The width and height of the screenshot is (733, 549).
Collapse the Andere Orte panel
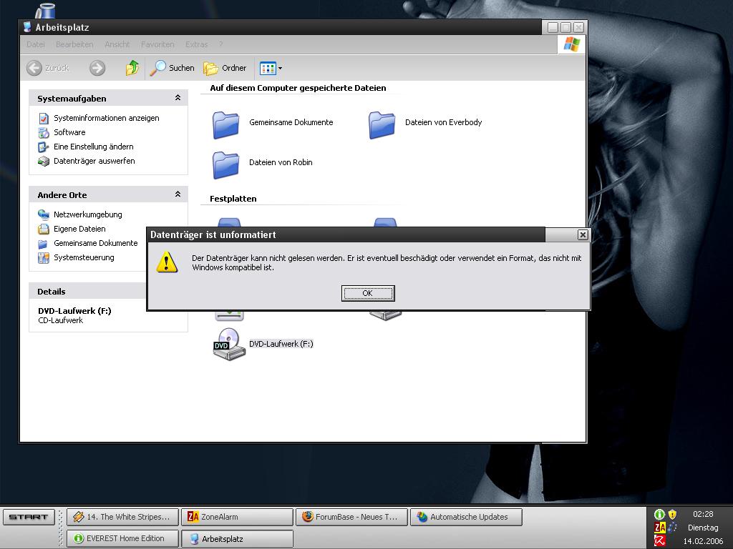(178, 194)
